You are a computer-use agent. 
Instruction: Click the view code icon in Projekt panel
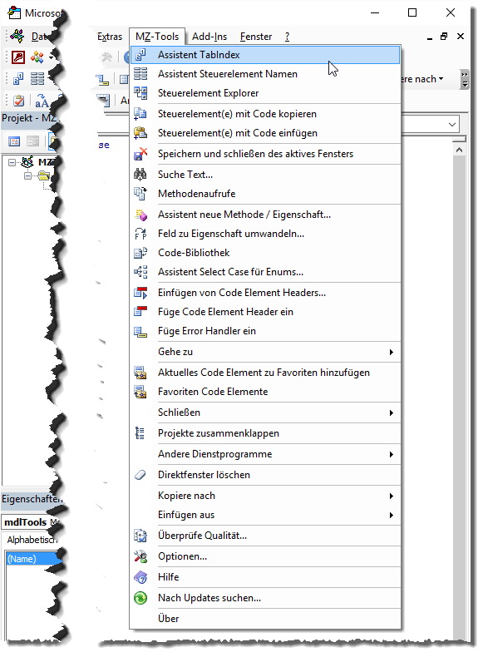click(x=14, y=141)
